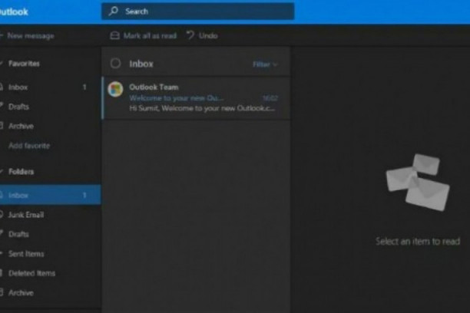Click the Outlook Team sender avatar
The width and height of the screenshot is (470, 313).
(115, 89)
